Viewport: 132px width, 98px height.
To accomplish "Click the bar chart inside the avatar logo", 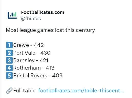I will 13,14.
